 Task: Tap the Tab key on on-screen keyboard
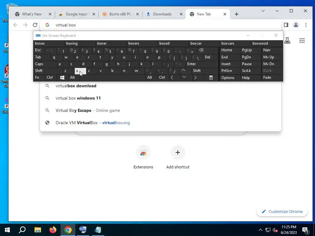42,57
